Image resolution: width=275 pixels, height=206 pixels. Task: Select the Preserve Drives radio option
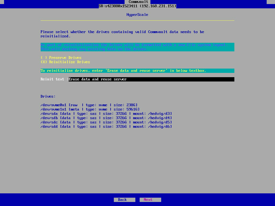click(61, 58)
